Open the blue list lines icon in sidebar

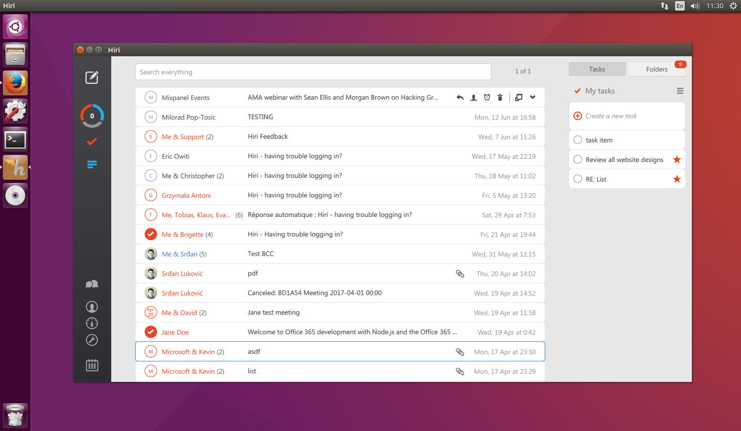[92, 164]
